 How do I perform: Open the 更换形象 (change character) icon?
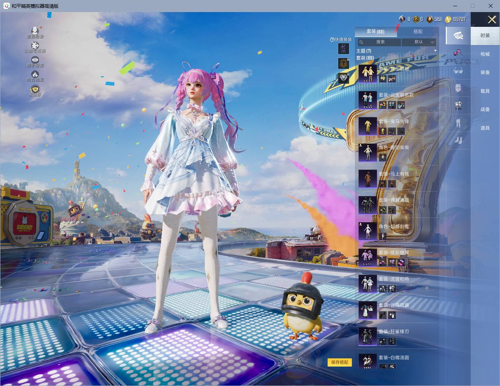point(35,31)
